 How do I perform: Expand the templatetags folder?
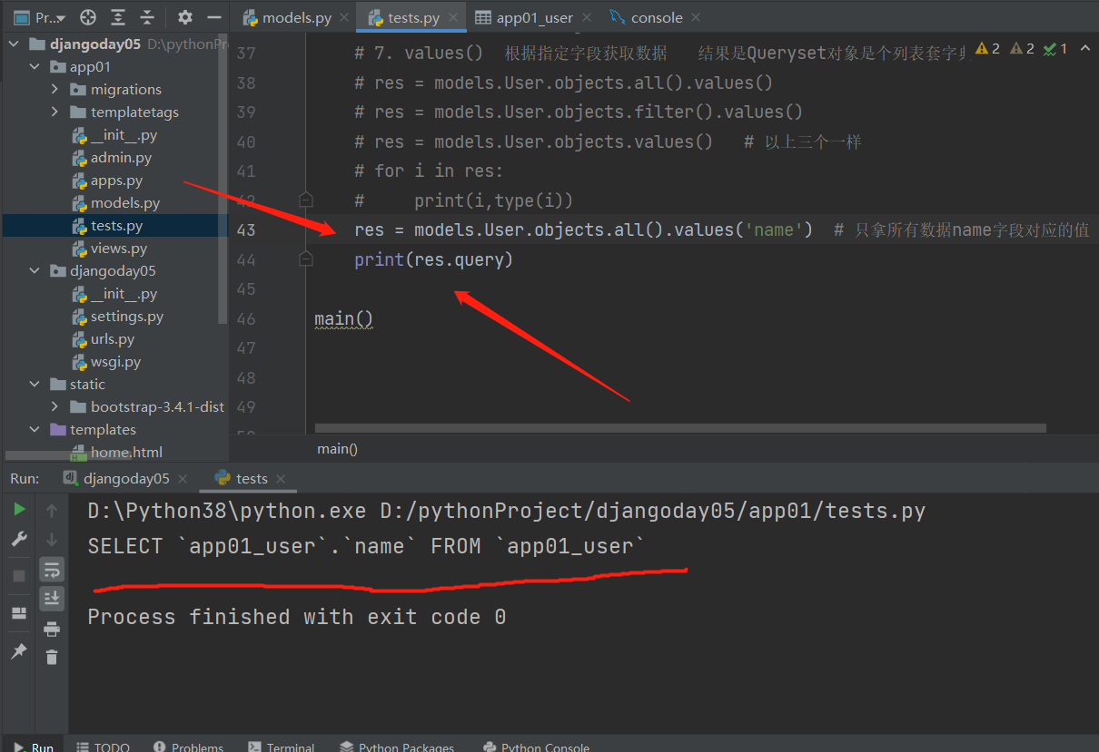pos(55,112)
